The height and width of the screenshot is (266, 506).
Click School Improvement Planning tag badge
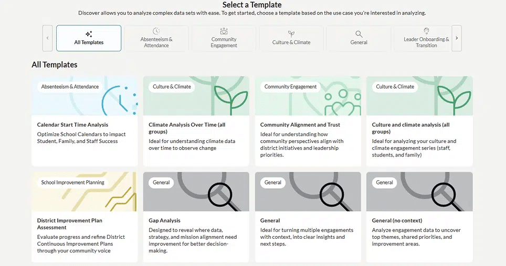[73, 182]
